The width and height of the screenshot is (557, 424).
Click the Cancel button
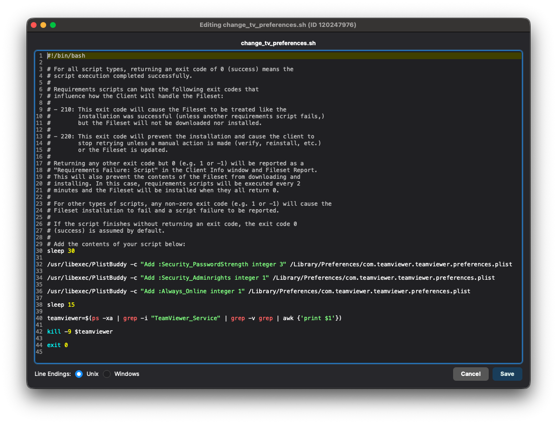[470, 374]
